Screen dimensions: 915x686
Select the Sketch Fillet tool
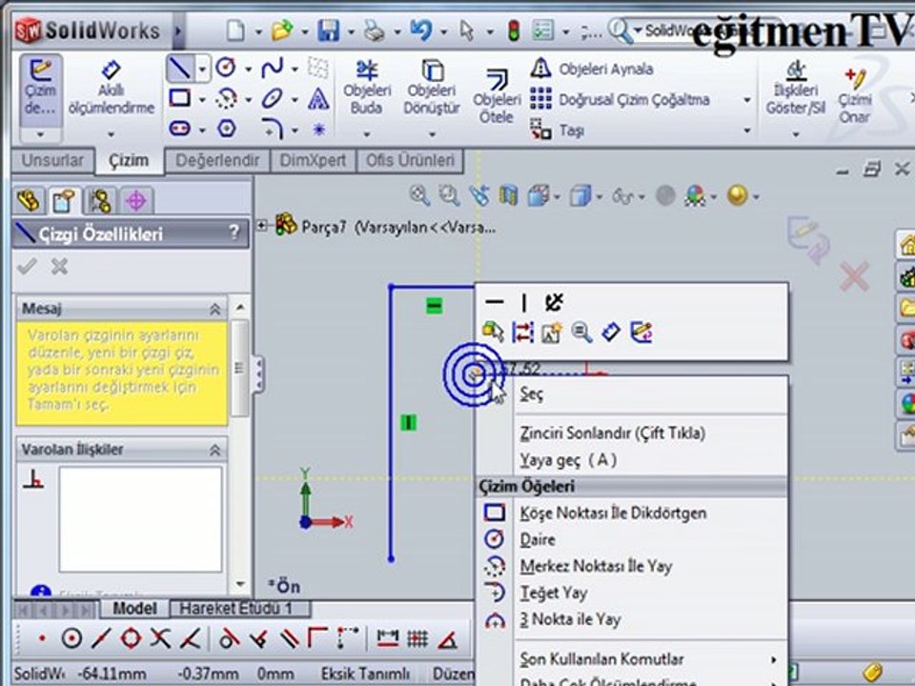pos(272,128)
